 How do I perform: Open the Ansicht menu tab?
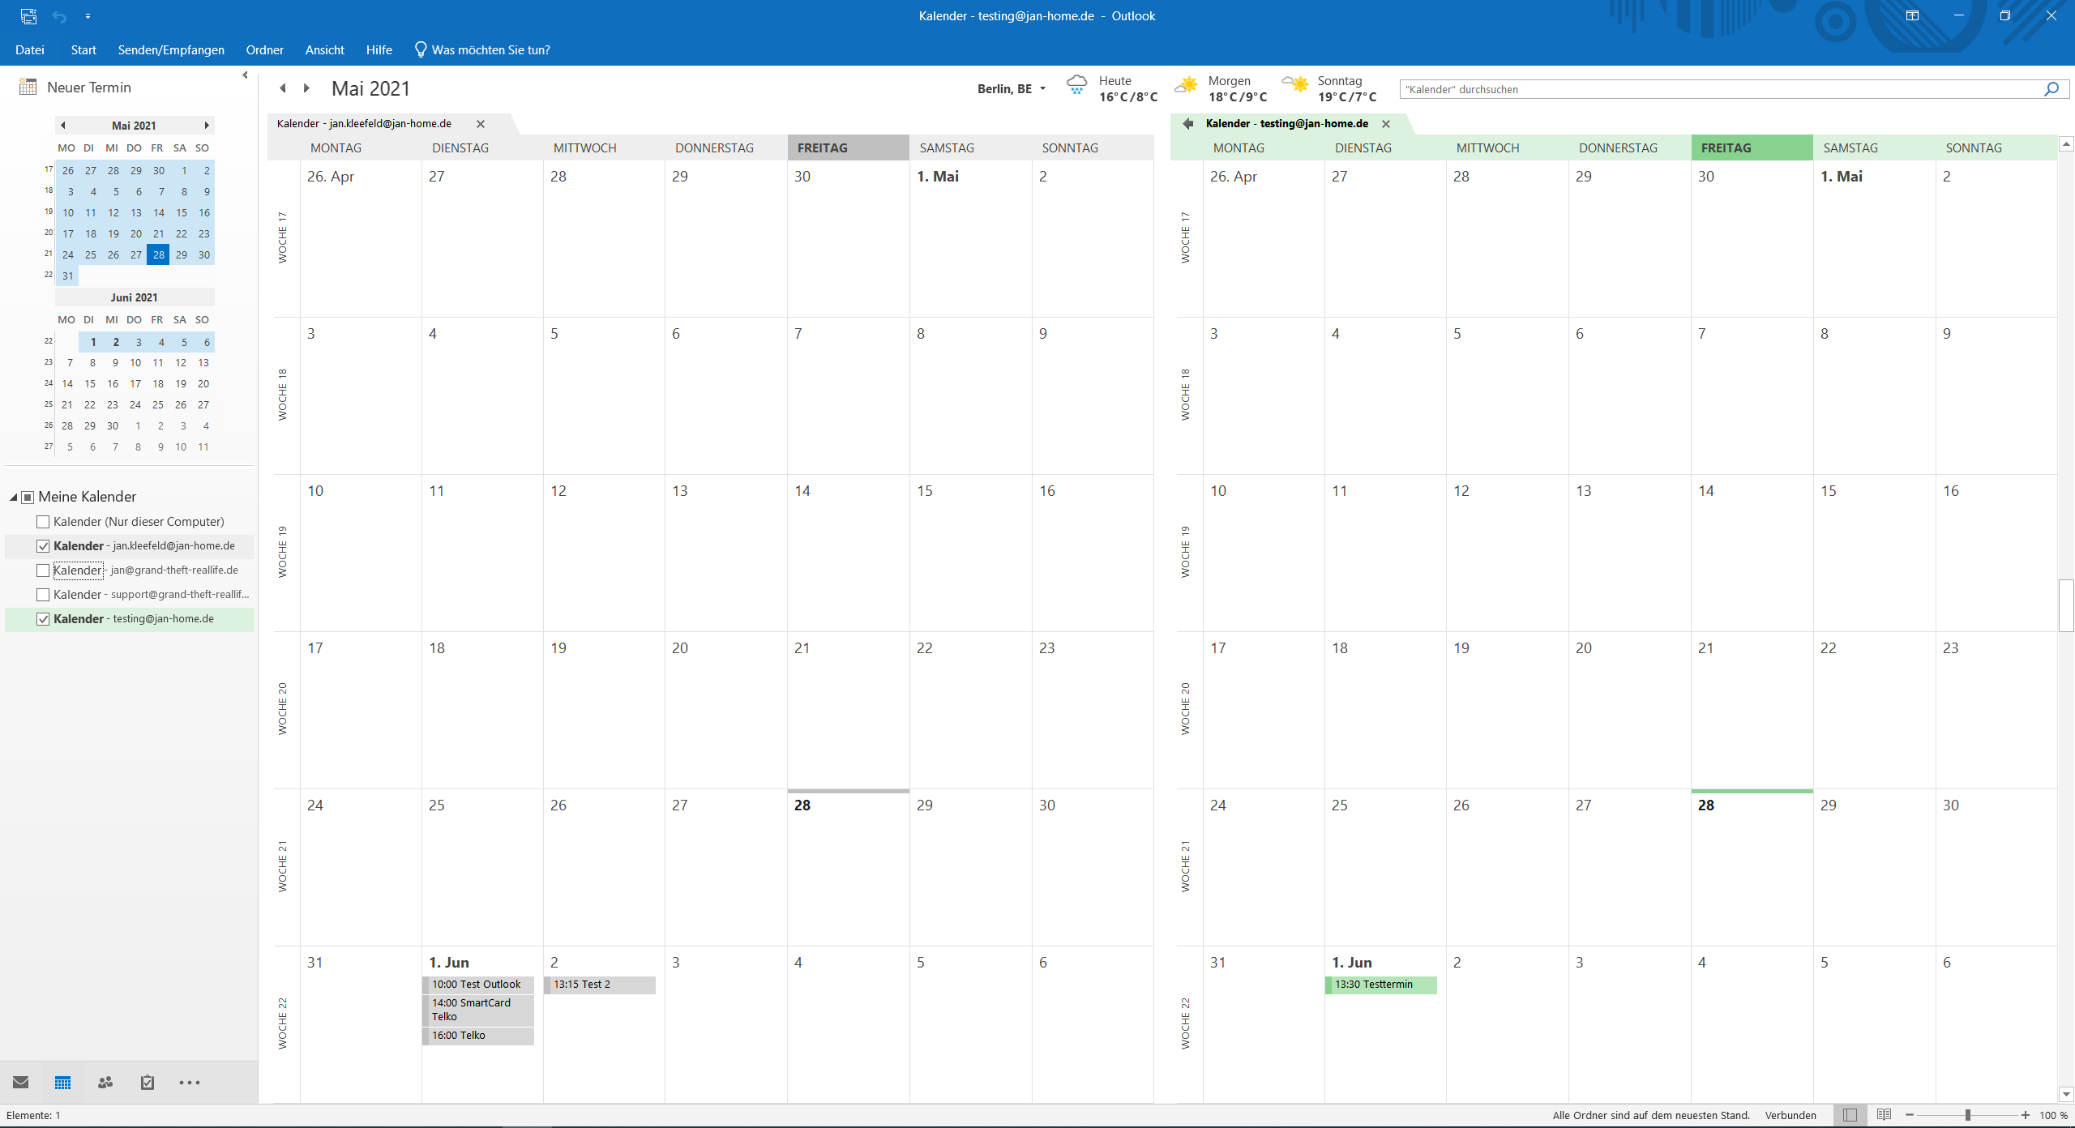(x=324, y=50)
